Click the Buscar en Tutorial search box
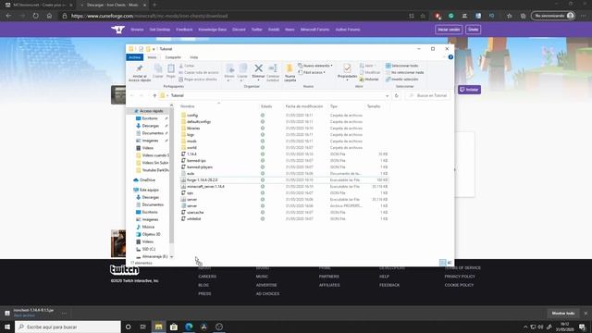 428,96
